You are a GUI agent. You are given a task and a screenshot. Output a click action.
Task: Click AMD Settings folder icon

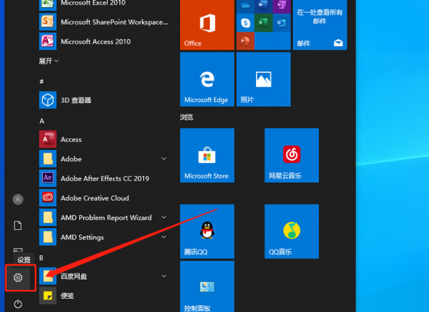(48, 237)
